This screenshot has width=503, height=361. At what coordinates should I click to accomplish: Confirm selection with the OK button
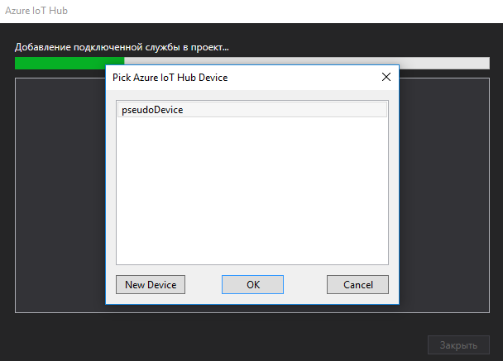tap(252, 284)
